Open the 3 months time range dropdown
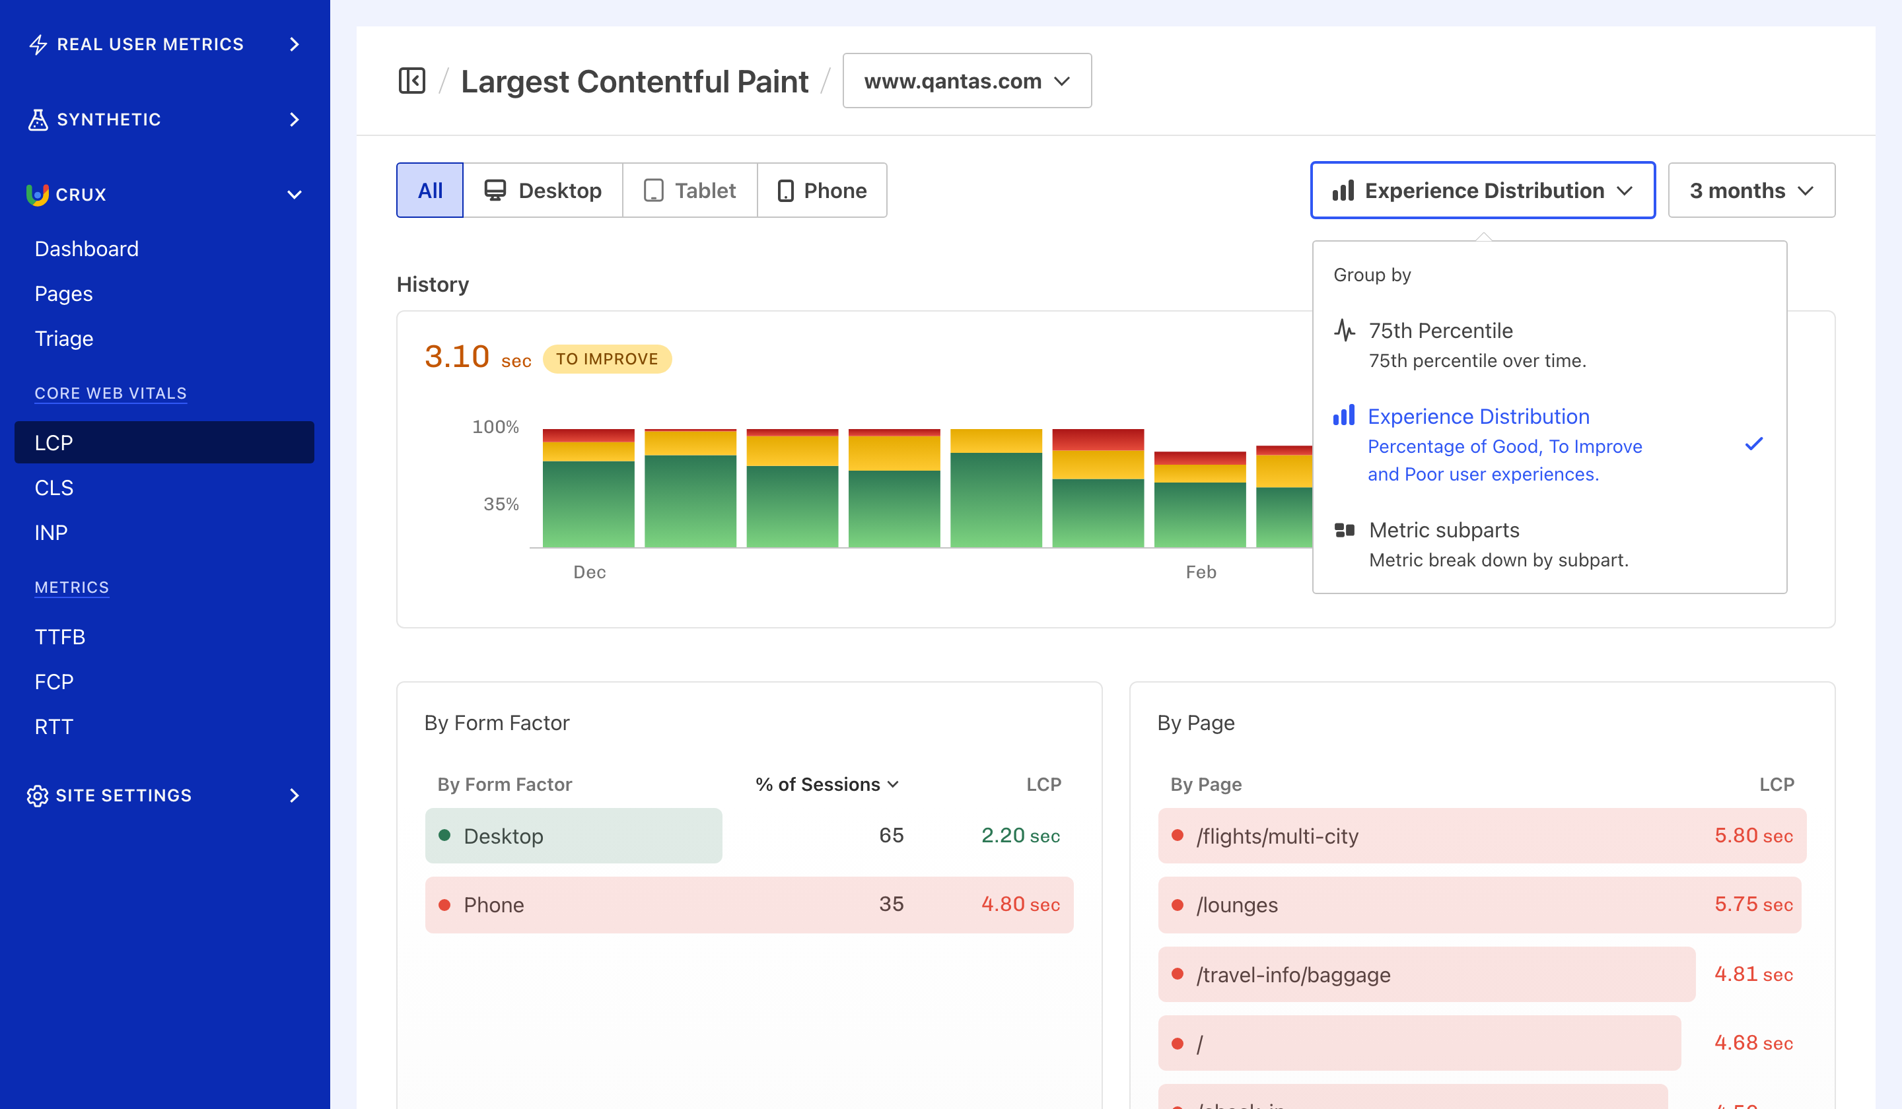 (x=1751, y=190)
